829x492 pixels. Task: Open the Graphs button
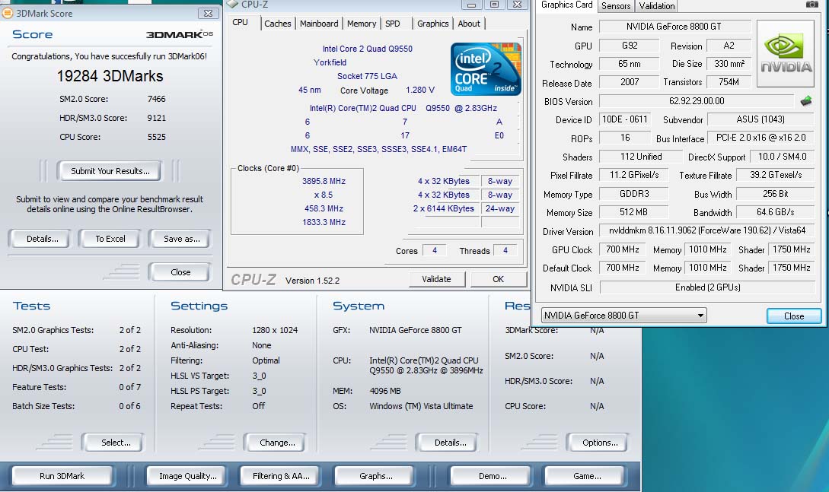click(376, 475)
